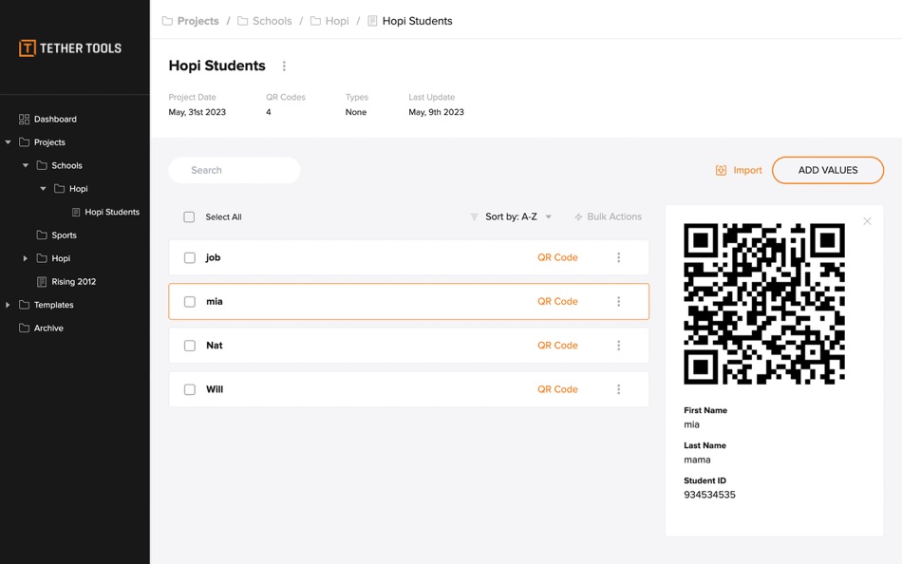Click the Archive folder icon
This screenshot has width=902, height=564.
[24, 328]
